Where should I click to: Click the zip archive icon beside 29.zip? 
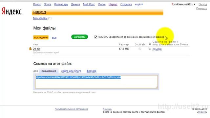coord(30,49)
